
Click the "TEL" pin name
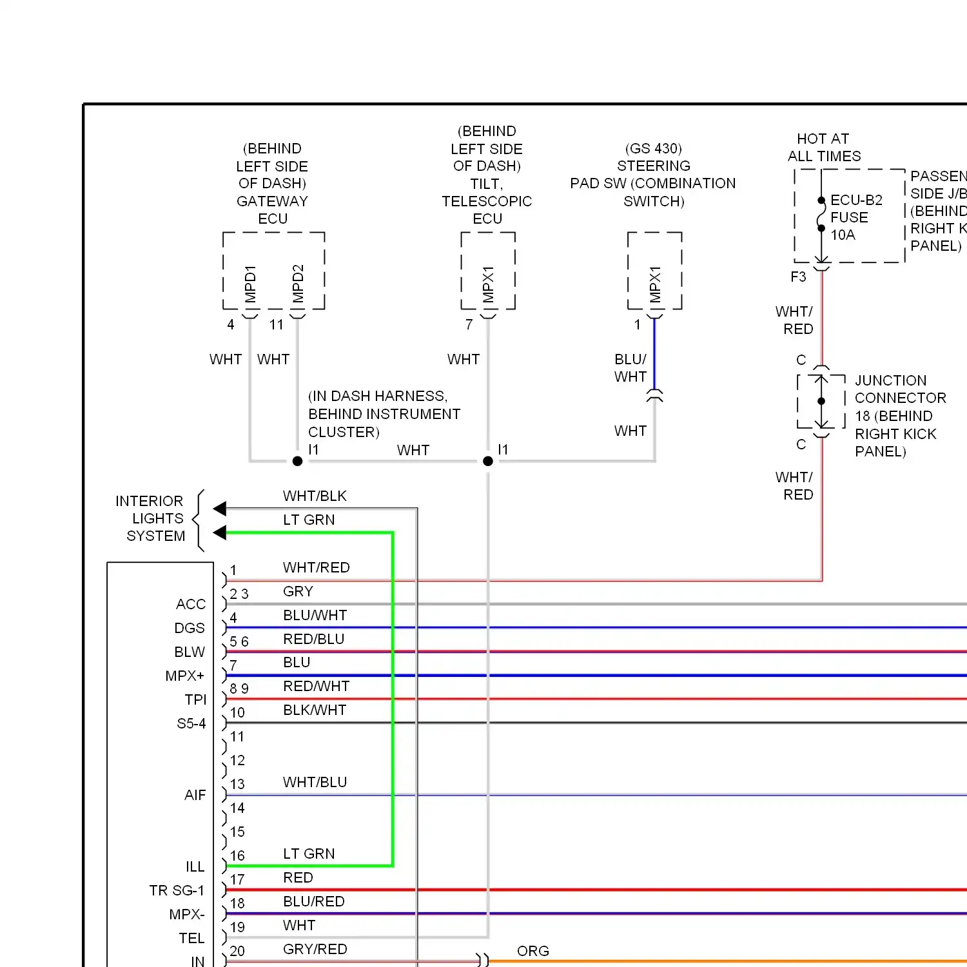191,938
